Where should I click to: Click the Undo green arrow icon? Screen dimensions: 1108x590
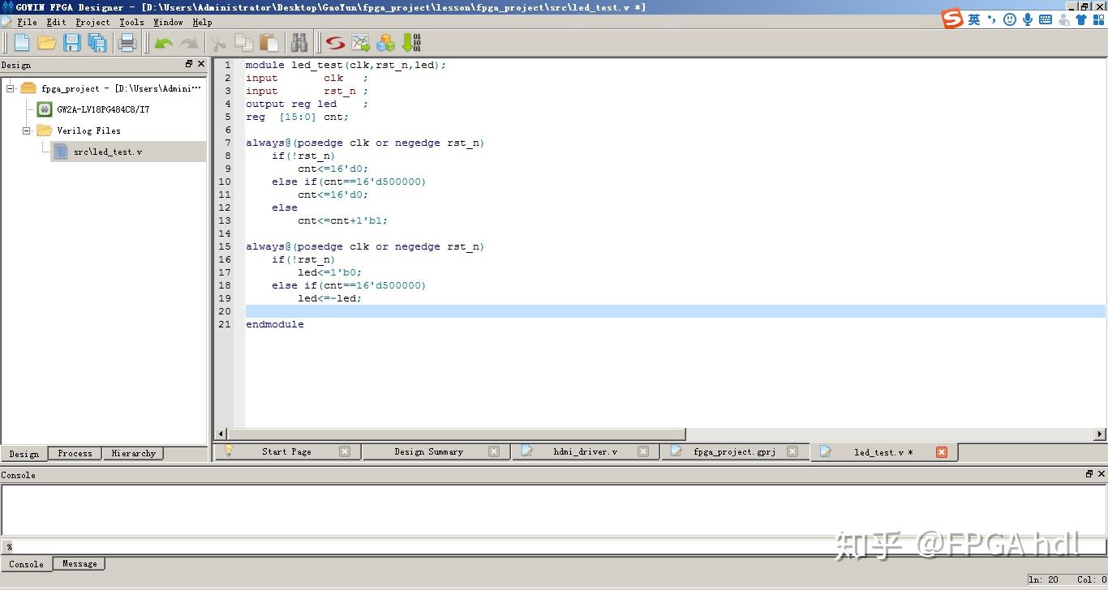[164, 43]
